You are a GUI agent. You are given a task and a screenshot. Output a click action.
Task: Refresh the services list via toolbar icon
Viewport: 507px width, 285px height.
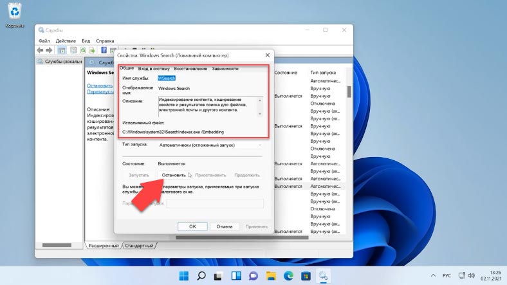(x=83, y=50)
